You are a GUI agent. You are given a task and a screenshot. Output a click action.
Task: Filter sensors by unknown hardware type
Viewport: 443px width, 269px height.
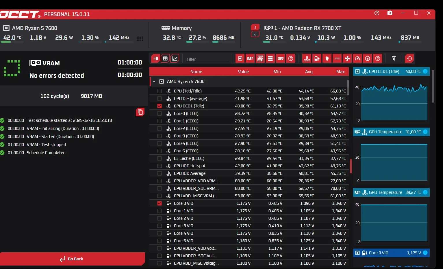pos(291,58)
